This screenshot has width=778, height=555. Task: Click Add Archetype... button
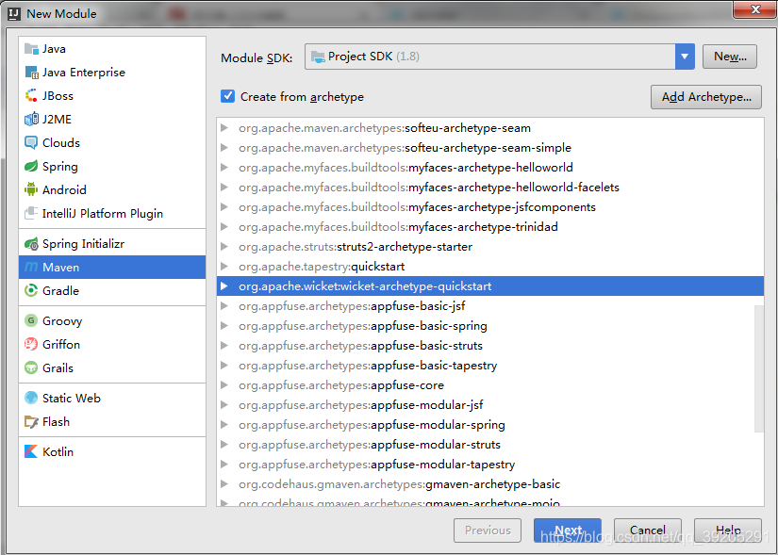pos(706,97)
